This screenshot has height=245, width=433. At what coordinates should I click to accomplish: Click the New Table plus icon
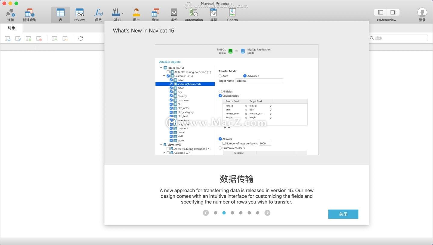pyautogui.click(x=29, y=38)
